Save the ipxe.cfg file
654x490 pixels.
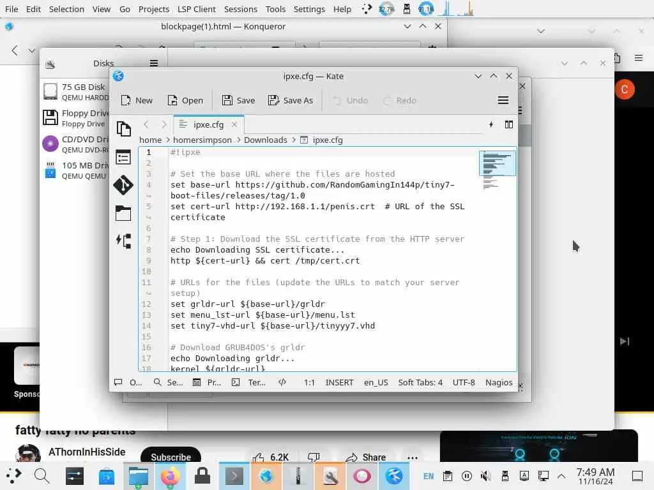238,100
